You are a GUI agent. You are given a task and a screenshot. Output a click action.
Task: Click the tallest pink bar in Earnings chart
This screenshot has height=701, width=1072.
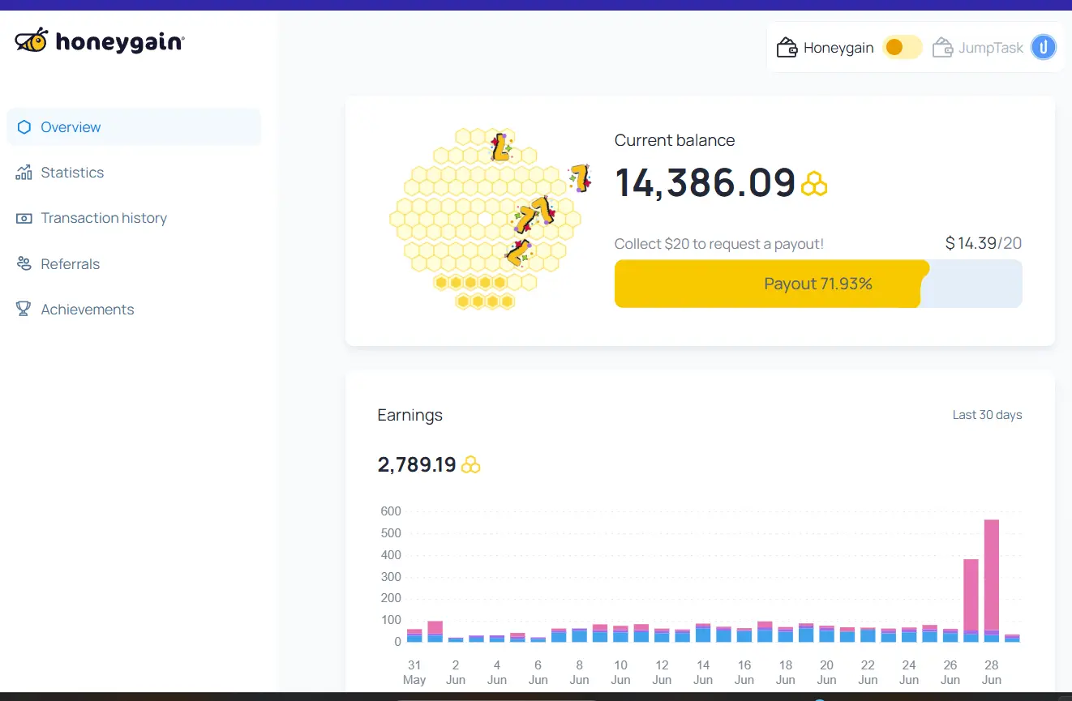point(991,574)
